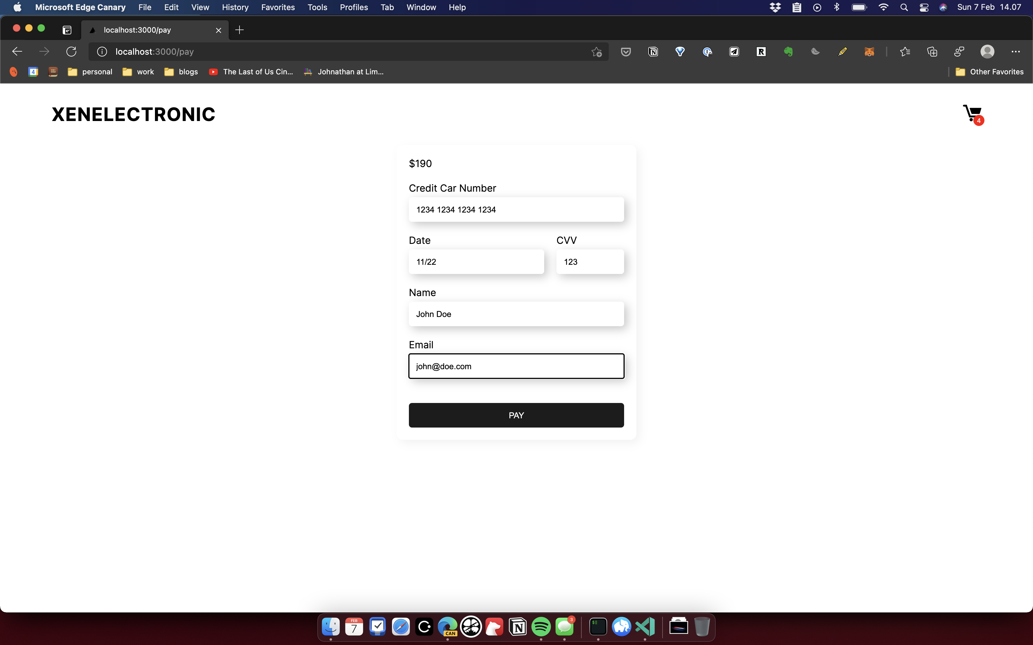Focus the Credit Car Number field

pyautogui.click(x=516, y=209)
